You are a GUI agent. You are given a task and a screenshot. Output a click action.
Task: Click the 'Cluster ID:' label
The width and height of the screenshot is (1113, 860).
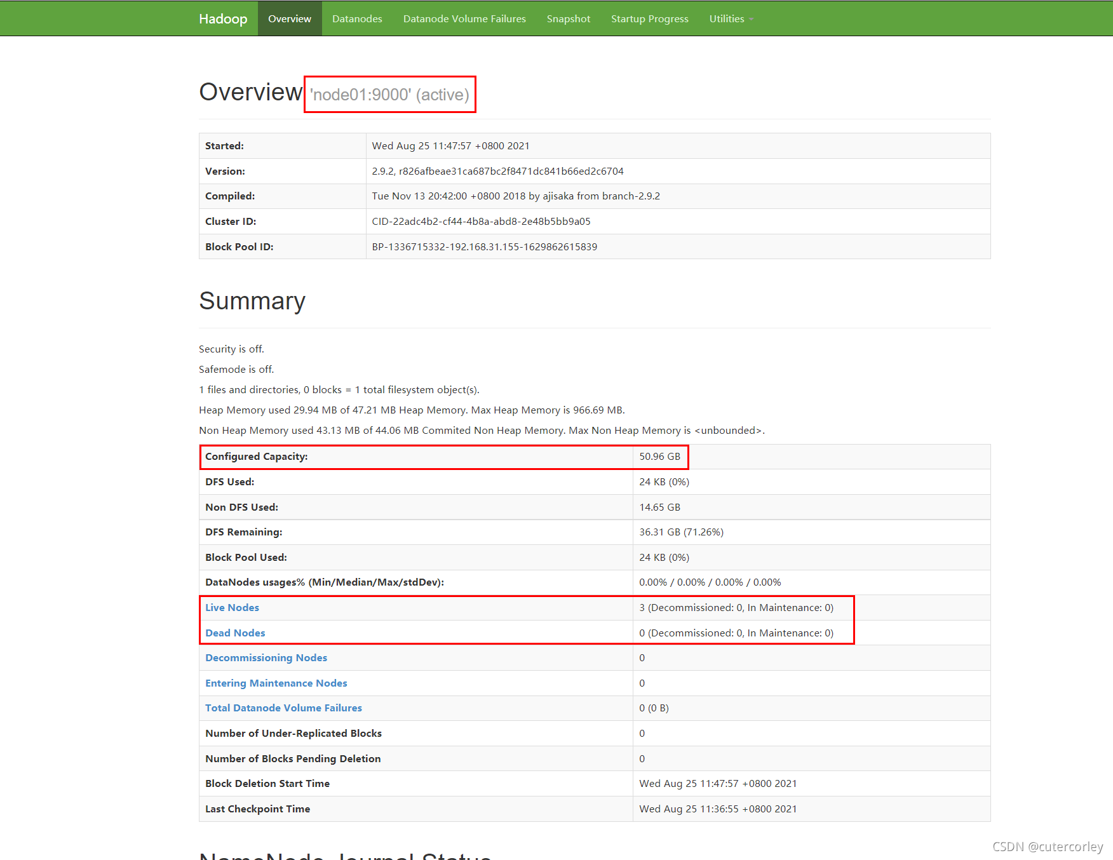coord(231,222)
